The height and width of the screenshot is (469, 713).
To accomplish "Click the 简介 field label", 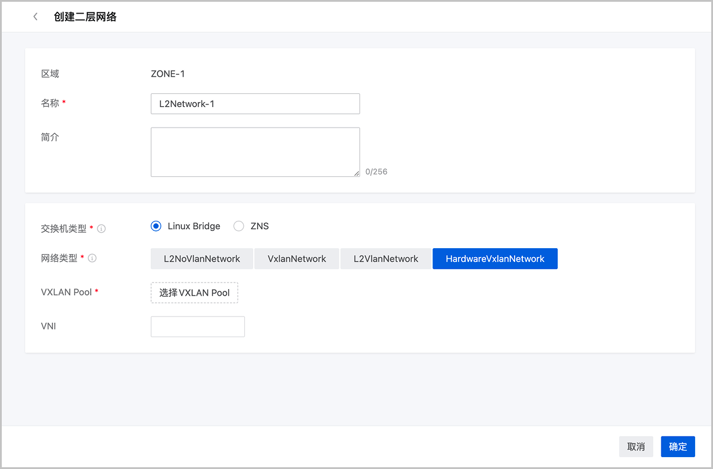I will tap(50, 137).
